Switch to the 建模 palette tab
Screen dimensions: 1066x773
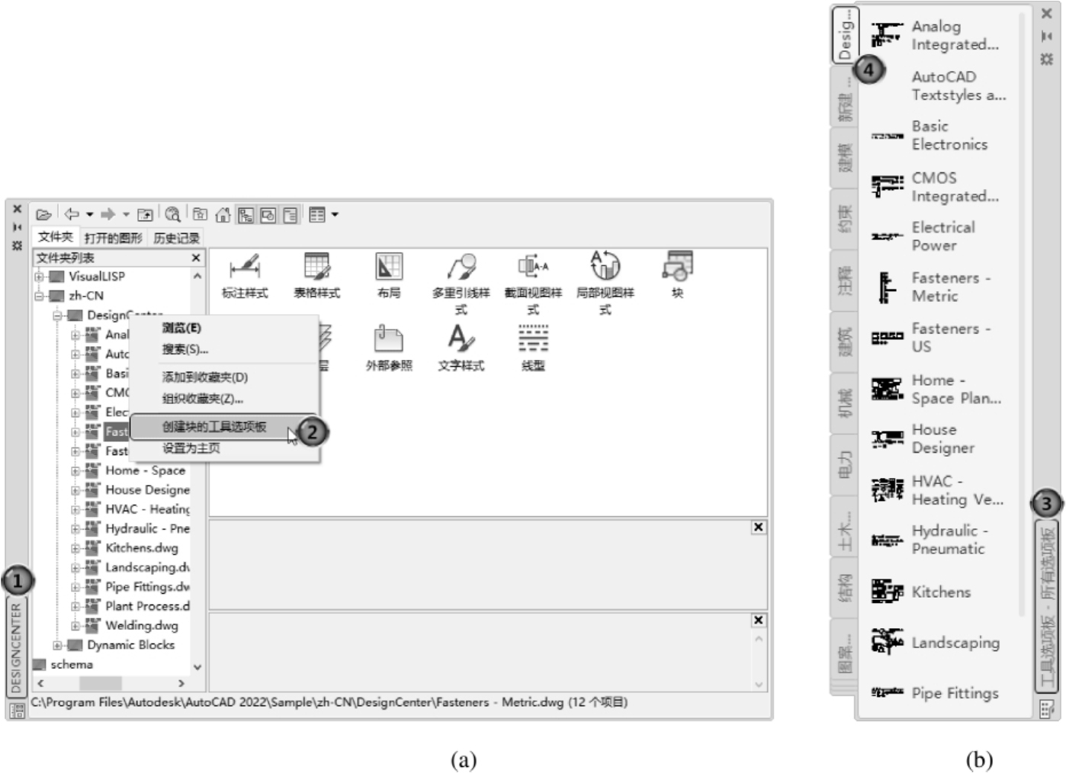(x=845, y=158)
